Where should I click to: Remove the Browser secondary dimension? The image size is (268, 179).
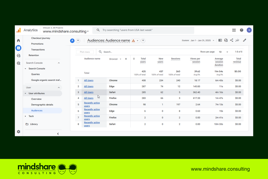click(126, 59)
